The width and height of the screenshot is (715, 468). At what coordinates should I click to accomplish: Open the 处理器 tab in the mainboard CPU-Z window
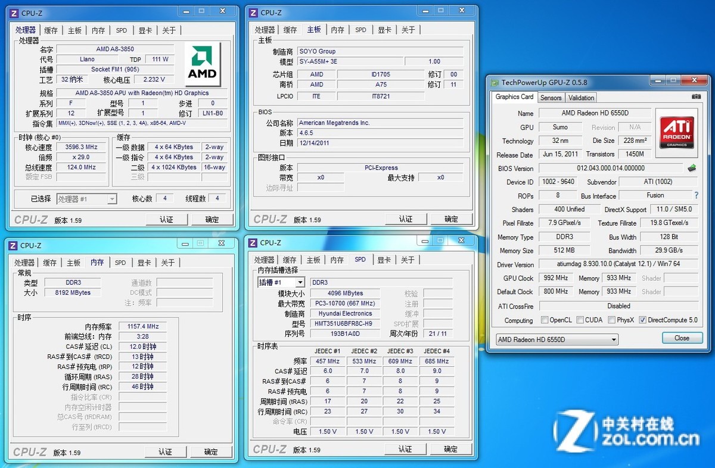(265, 30)
